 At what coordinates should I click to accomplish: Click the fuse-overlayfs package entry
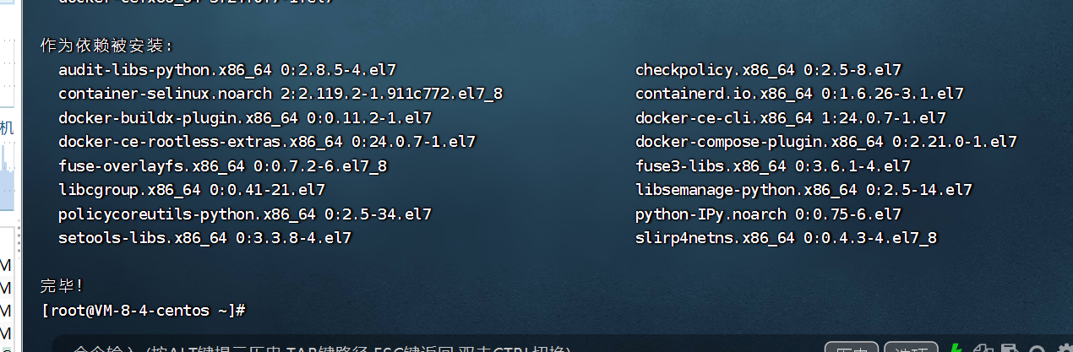(x=222, y=166)
